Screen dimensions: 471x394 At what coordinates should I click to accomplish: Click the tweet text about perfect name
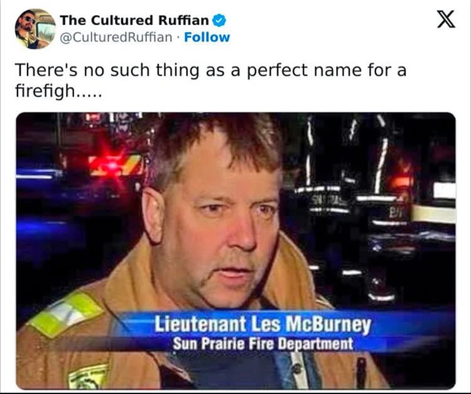click(x=210, y=80)
